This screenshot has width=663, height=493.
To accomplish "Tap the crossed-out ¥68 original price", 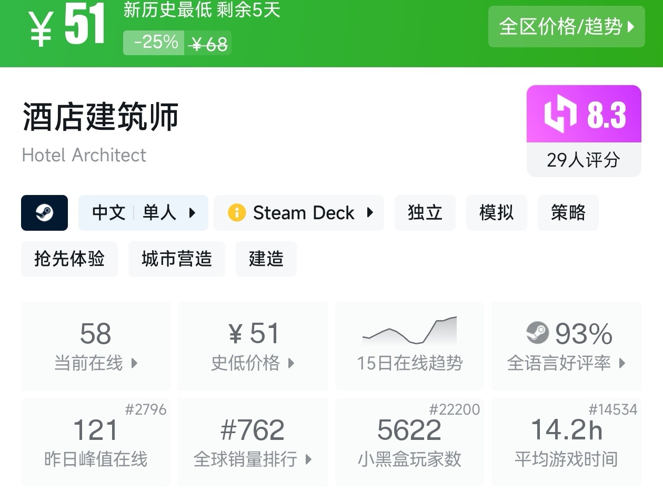I will [x=208, y=44].
